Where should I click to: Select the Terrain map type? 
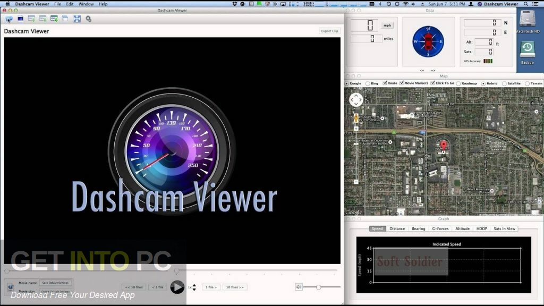click(527, 83)
